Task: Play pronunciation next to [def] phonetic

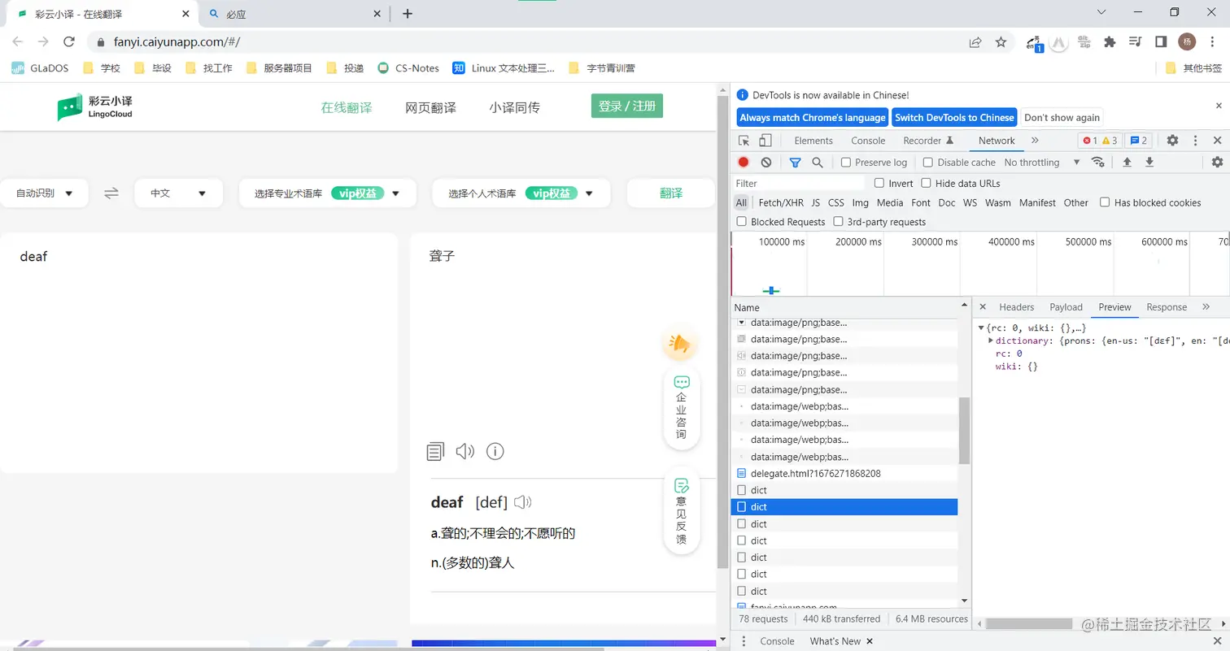Action: pos(523,502)
